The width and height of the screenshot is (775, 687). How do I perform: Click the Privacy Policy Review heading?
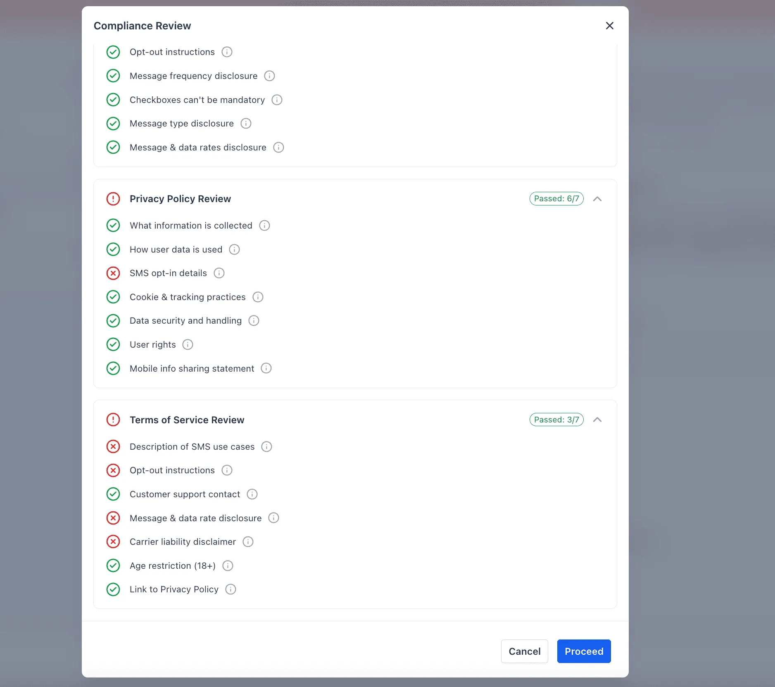(x=180, y=199)
